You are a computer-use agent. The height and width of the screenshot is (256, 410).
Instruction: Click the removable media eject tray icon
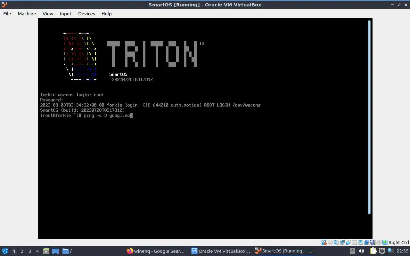pos(352,251)
